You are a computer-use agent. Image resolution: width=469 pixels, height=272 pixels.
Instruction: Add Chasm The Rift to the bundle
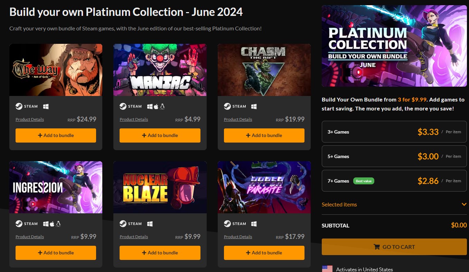coord(264,135)
